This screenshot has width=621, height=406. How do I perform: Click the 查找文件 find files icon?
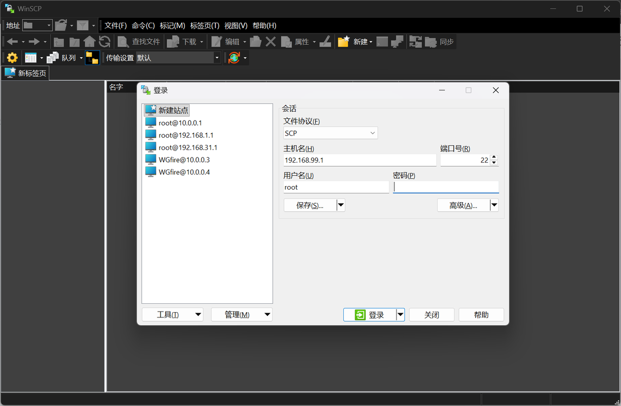pos(123,42)
